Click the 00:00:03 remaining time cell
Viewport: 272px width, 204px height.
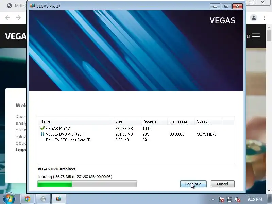(177, 134)
